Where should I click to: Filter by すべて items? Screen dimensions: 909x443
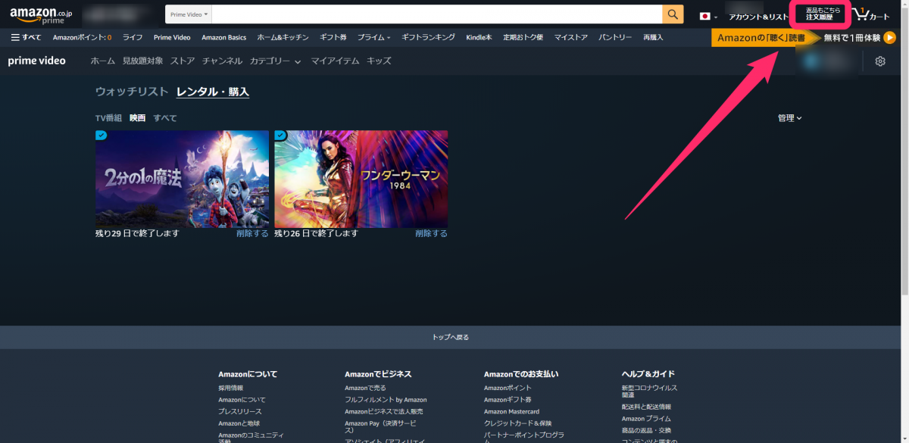coord(165,118)
